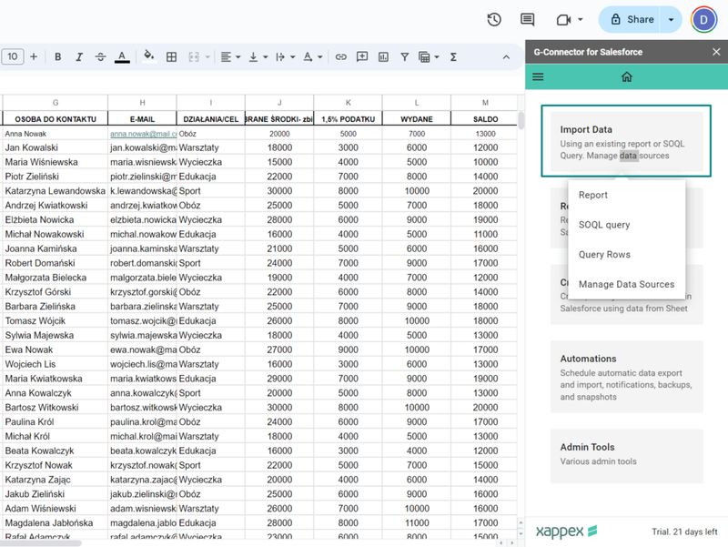Click the merge cells icon
The height and width of the screenshot is (547, 728).
pyautogui.click(x=194, y=56)
